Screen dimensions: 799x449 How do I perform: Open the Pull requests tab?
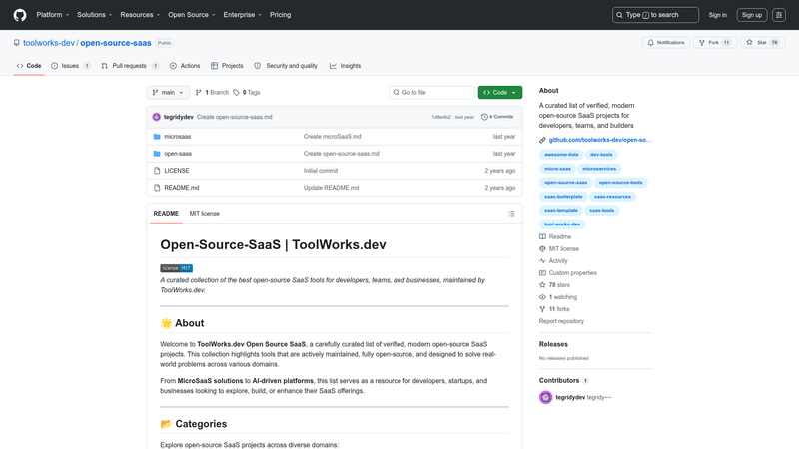[130, 66]
